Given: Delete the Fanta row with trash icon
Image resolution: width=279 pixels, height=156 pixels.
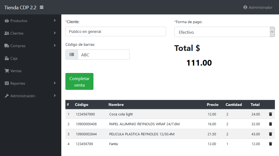Looking at the screenshot, I should pos(270,144).
